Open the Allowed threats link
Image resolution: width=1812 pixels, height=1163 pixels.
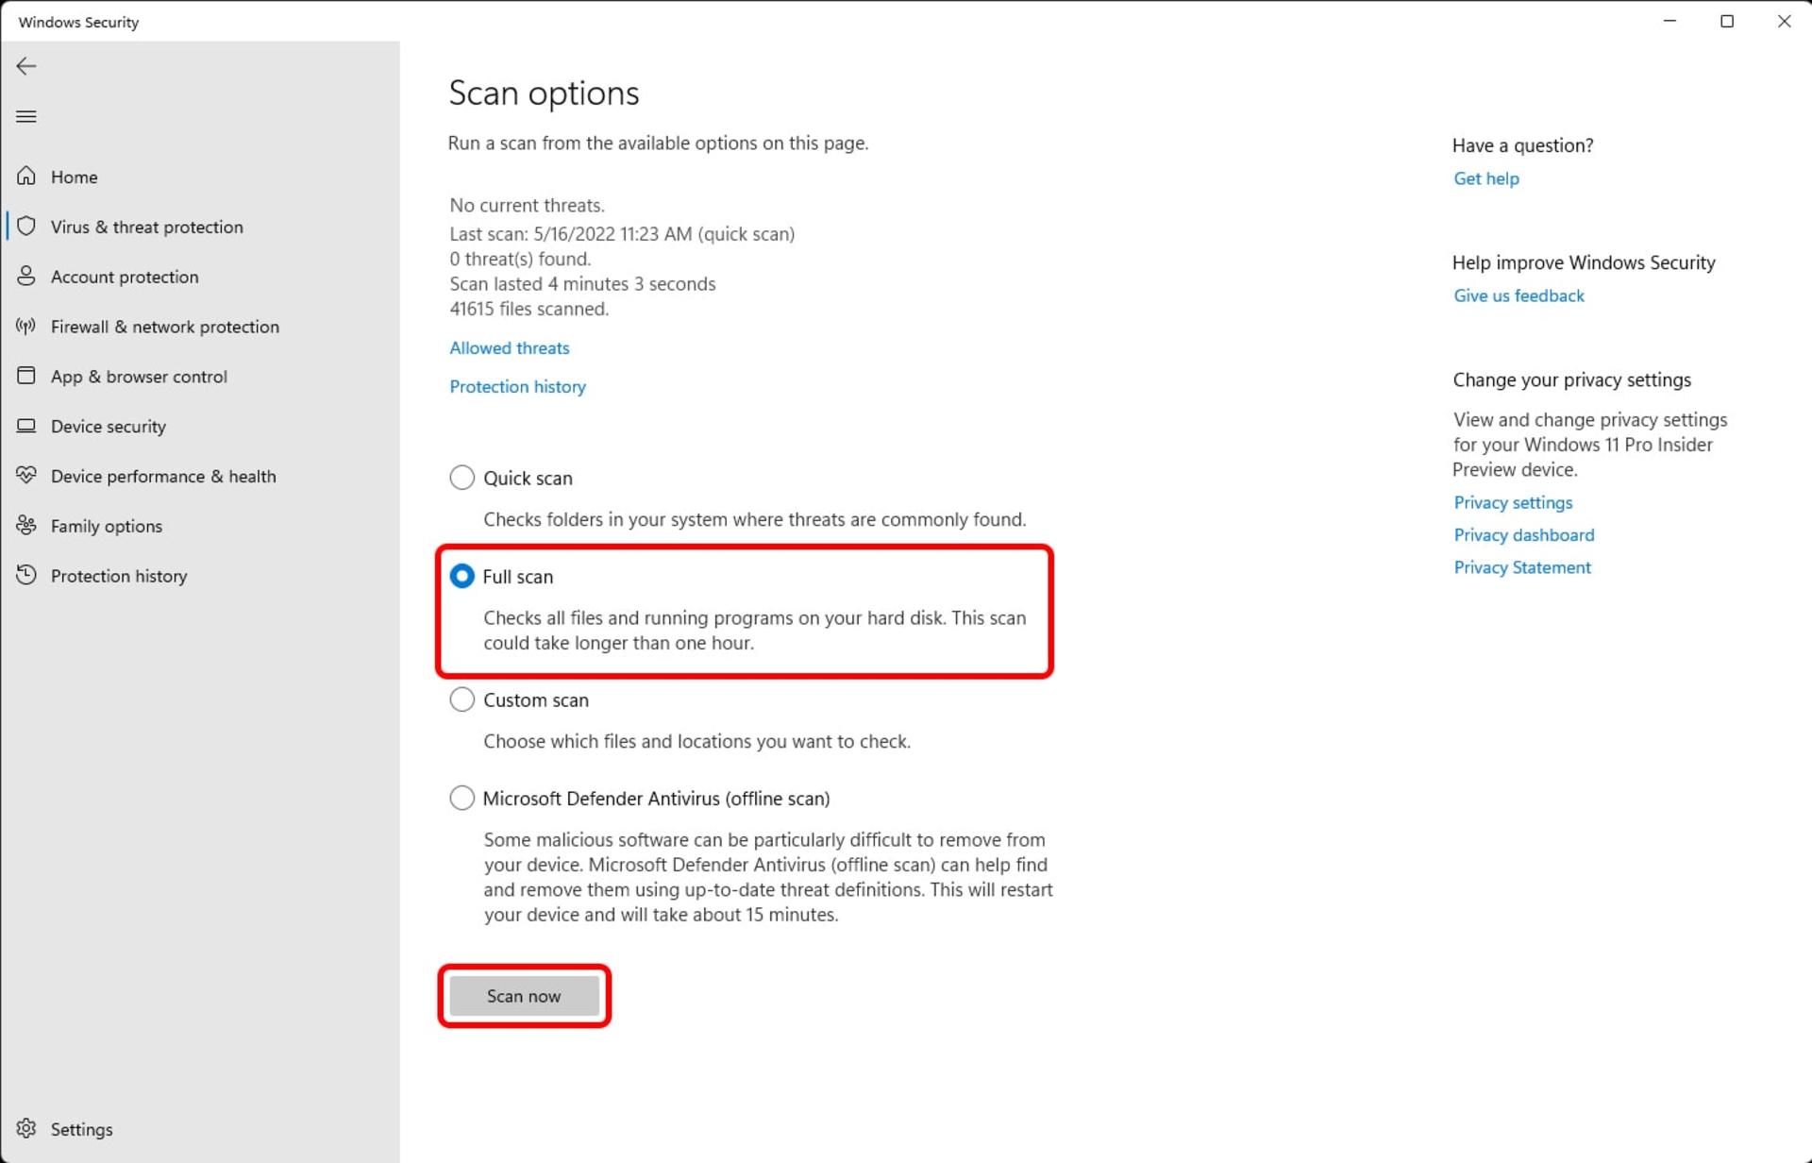coord(510,348)
